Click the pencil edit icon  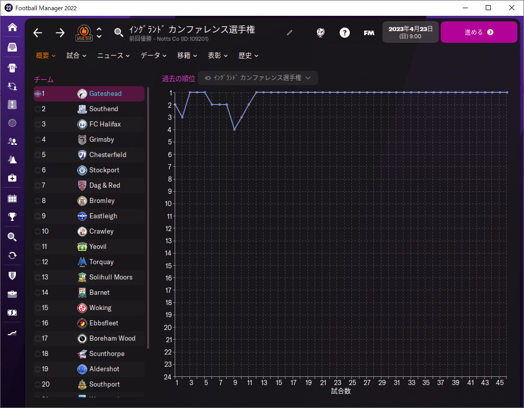click(x=290, y=33)
